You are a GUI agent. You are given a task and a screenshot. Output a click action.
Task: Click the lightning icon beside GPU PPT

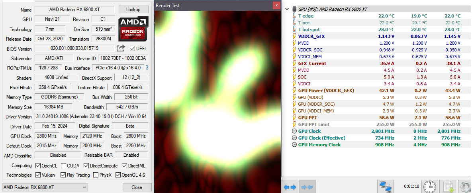pos(294,118)
